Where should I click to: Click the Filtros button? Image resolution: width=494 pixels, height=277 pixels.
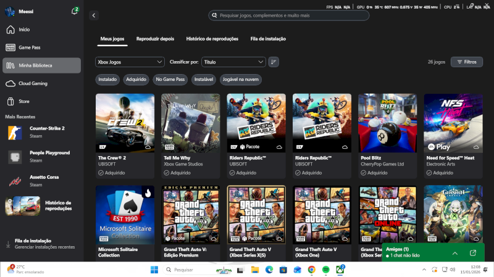pos(466,62)
